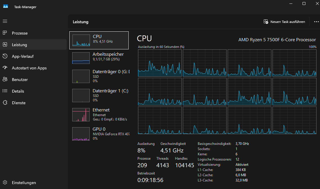Select the CPU performance entry
Viewport: 320px width, 189px height.
tap(99, 40)
